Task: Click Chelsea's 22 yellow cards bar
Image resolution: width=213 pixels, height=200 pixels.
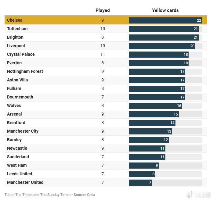Action: (x=165, y=20)
